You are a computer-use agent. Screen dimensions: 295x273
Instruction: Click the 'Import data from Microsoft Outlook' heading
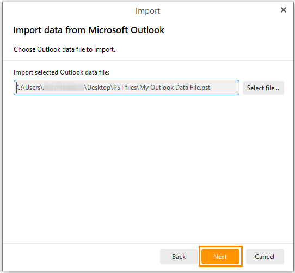[89, 30]
